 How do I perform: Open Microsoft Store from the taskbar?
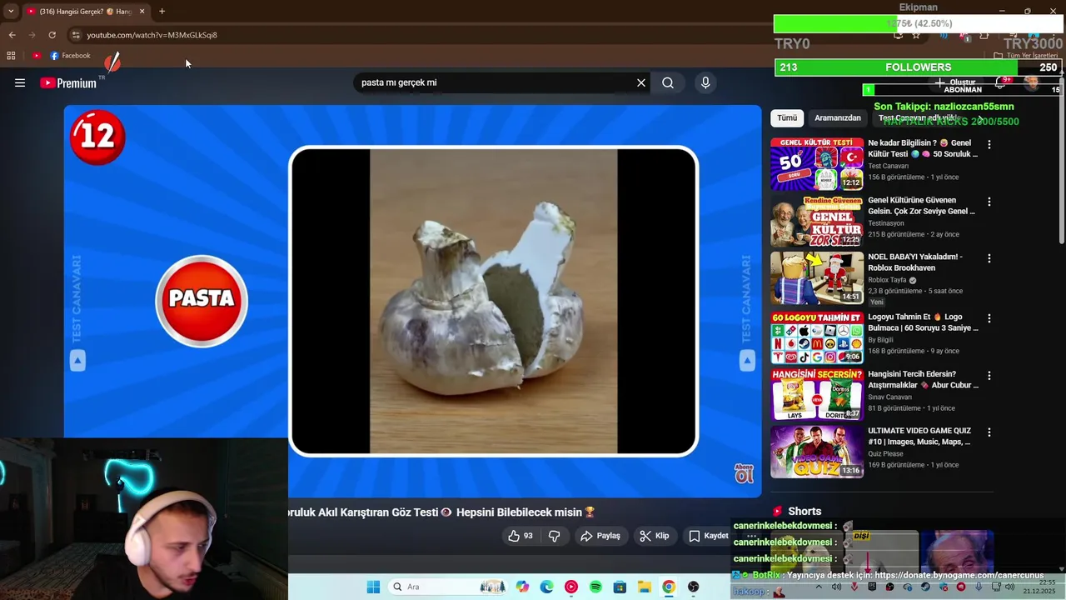pyautogui.click(x=620, y=587)
